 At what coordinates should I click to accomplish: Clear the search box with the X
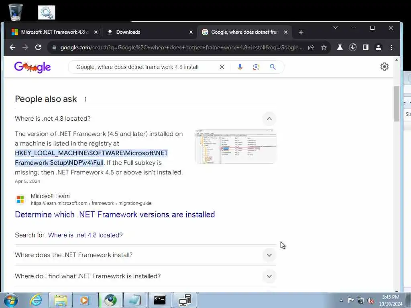point(222,67)
